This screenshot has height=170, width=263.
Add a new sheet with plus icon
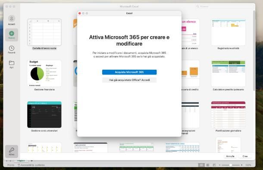pos(31,161)
